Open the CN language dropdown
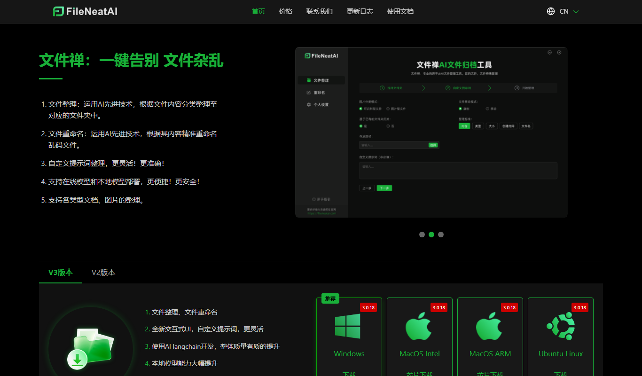Image resolution: width=642 pixels, height=376 pixels. click(563, 11)
